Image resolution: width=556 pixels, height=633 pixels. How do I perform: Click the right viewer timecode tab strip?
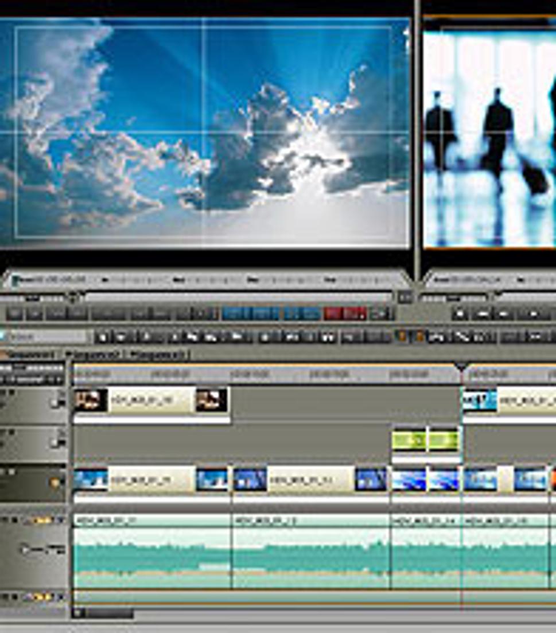[490, 279]
